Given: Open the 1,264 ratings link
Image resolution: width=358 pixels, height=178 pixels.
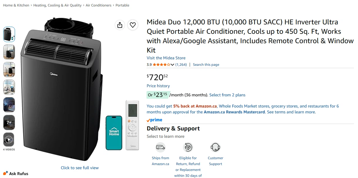Looking at the screenshot, I should coord(181,65).
